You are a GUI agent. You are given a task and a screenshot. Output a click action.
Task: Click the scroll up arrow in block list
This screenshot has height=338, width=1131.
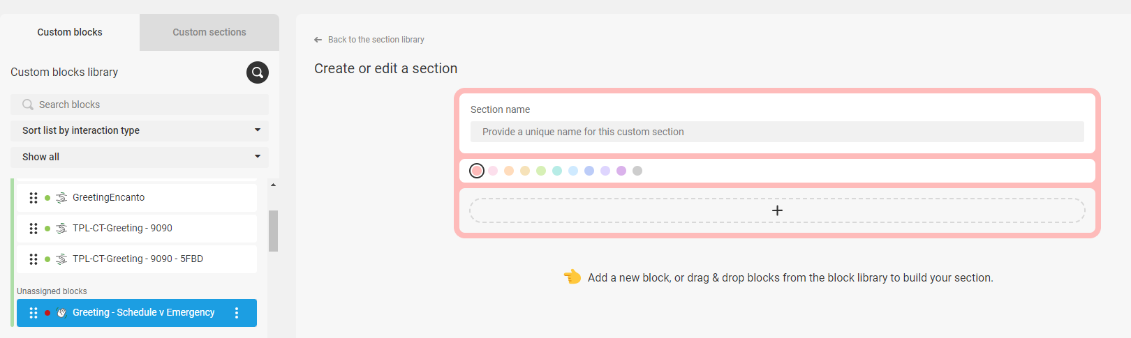pos(273,185)
